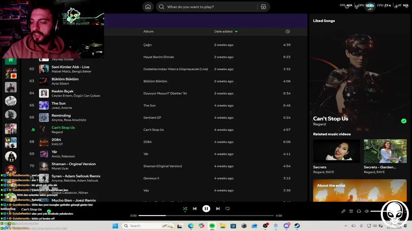Open album Çağrı
Viewport: 412px width, 231px height.
point(147,45)
